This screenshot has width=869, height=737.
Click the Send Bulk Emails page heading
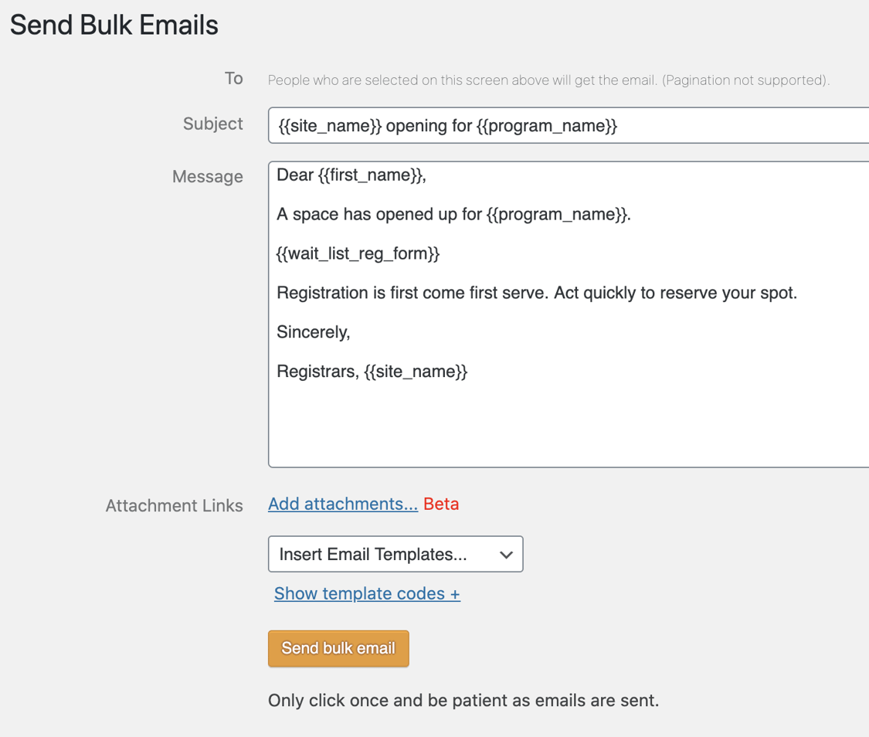coord(114,24)
